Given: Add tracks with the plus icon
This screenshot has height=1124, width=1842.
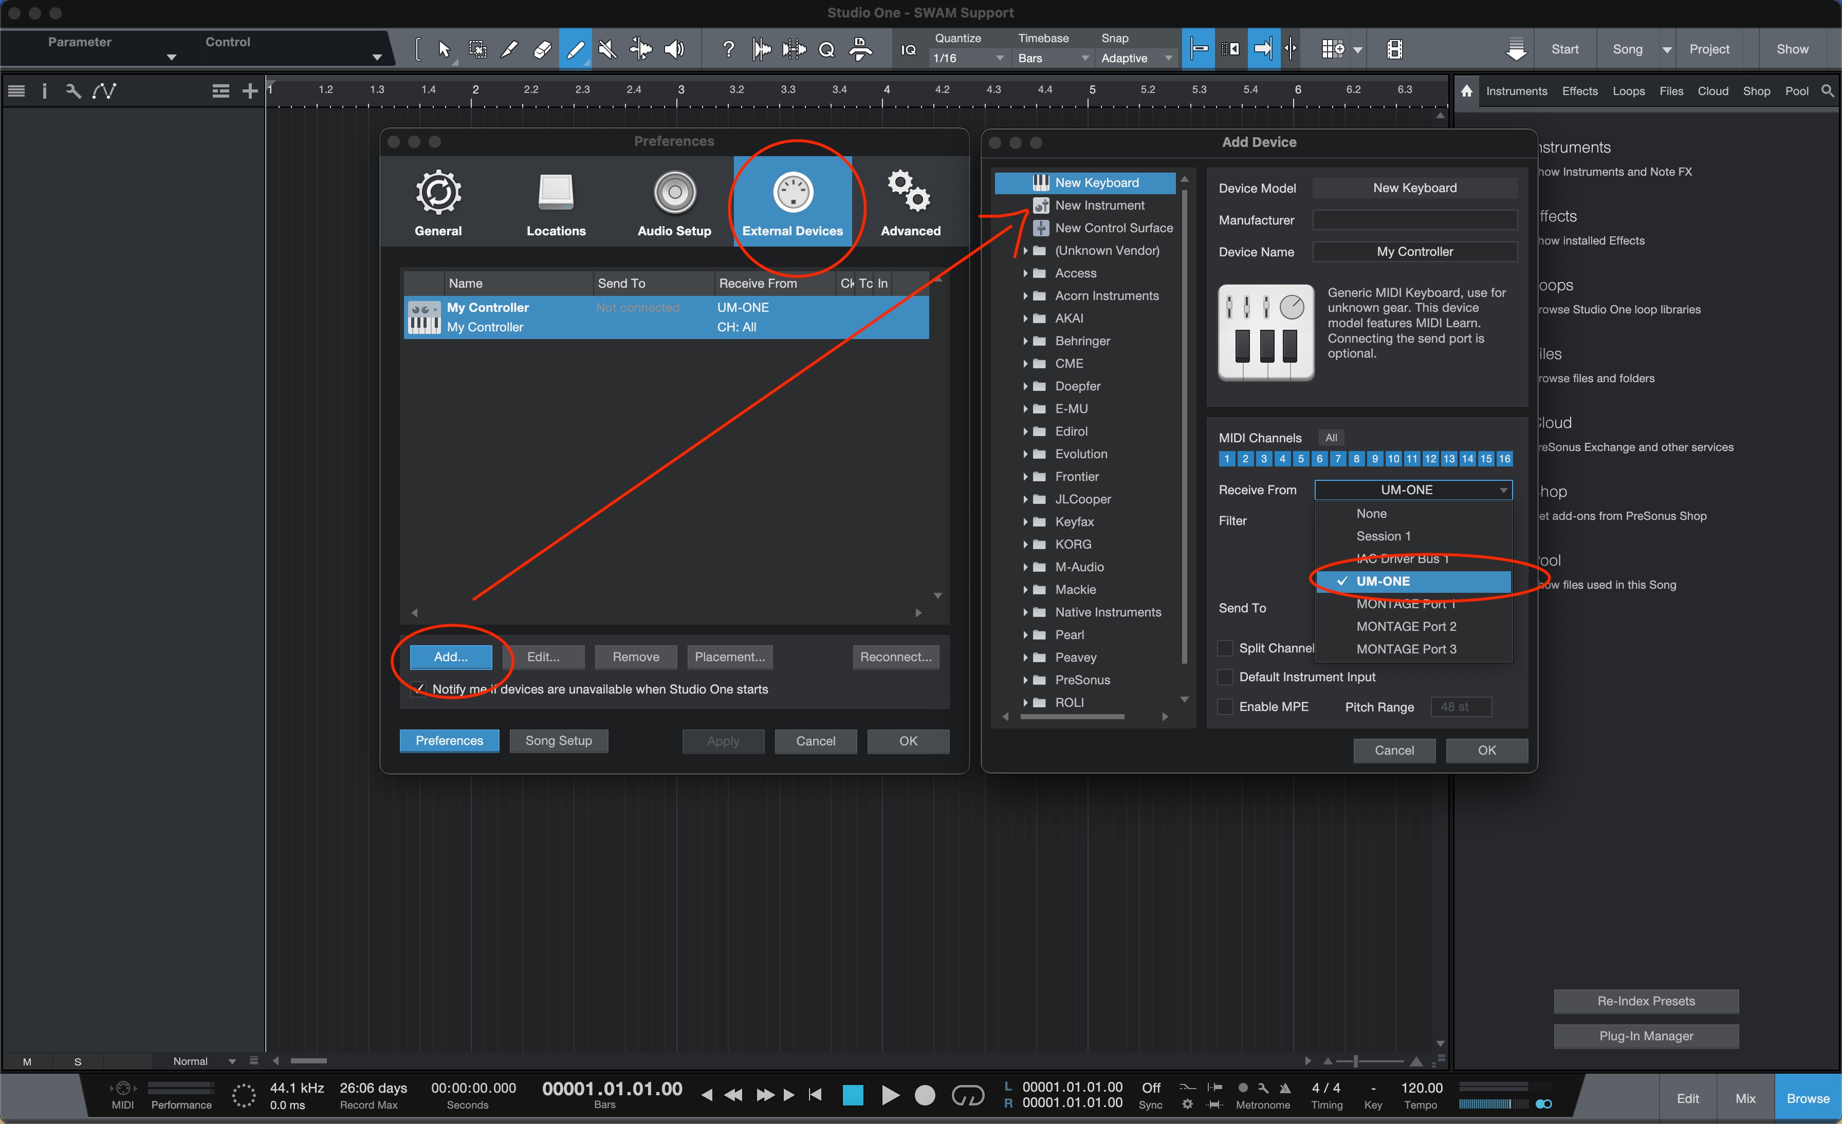Looking at the screenshot, I should point(250,90).
